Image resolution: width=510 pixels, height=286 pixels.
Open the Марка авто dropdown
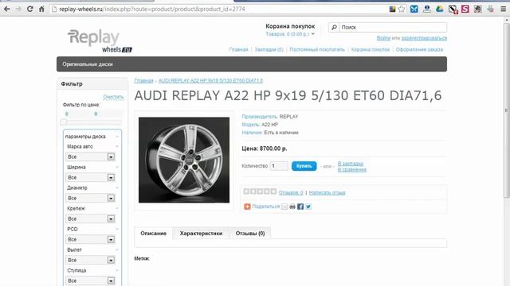pyautogui.click(x=90, y=157)
